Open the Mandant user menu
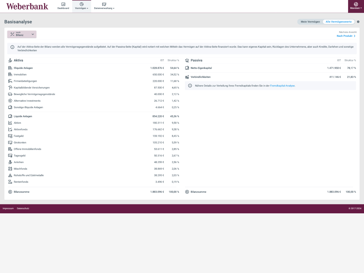The width and height of the screenshot is (364, 273). click(356, 6)
